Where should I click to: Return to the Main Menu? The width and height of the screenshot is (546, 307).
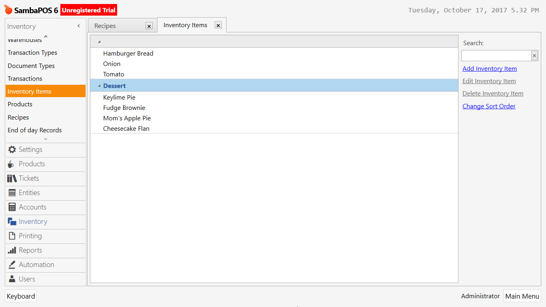coord(522,296)
